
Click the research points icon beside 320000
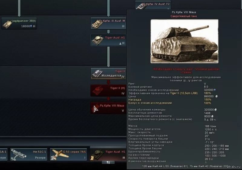click(x=215, y=90)
